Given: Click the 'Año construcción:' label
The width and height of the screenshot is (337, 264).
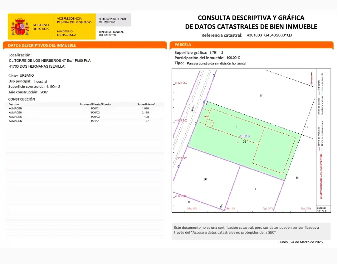Looking at the screenshot, I should click(x=23, y=92).
